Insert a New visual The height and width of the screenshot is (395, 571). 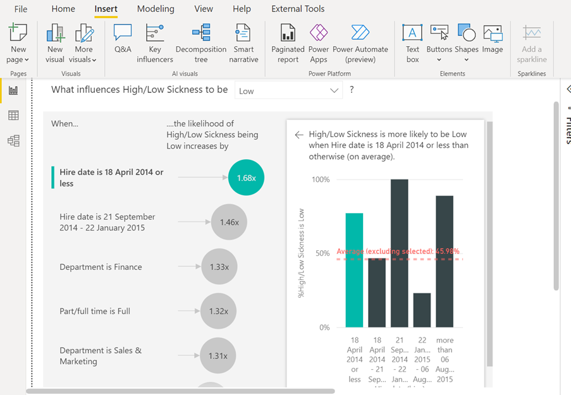click(56, 43)
